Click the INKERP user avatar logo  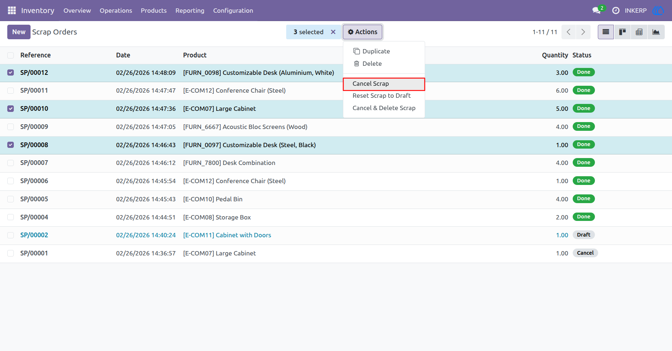658,11
